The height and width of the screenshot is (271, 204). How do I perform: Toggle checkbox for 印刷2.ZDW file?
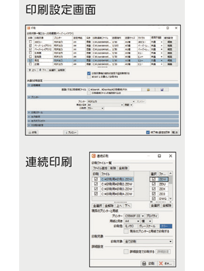[96, 184]
